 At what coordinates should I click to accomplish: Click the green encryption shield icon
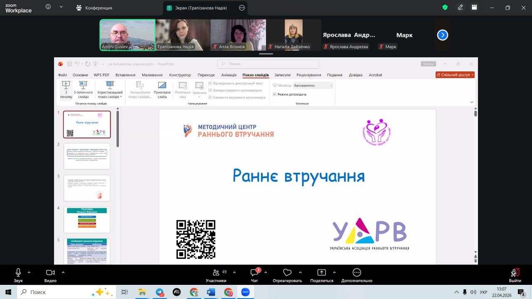(x=445, y=7)
